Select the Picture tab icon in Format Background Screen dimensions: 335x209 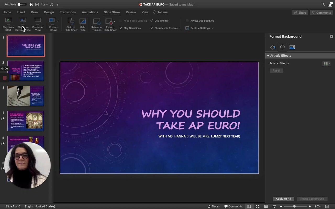coord(292,47)
